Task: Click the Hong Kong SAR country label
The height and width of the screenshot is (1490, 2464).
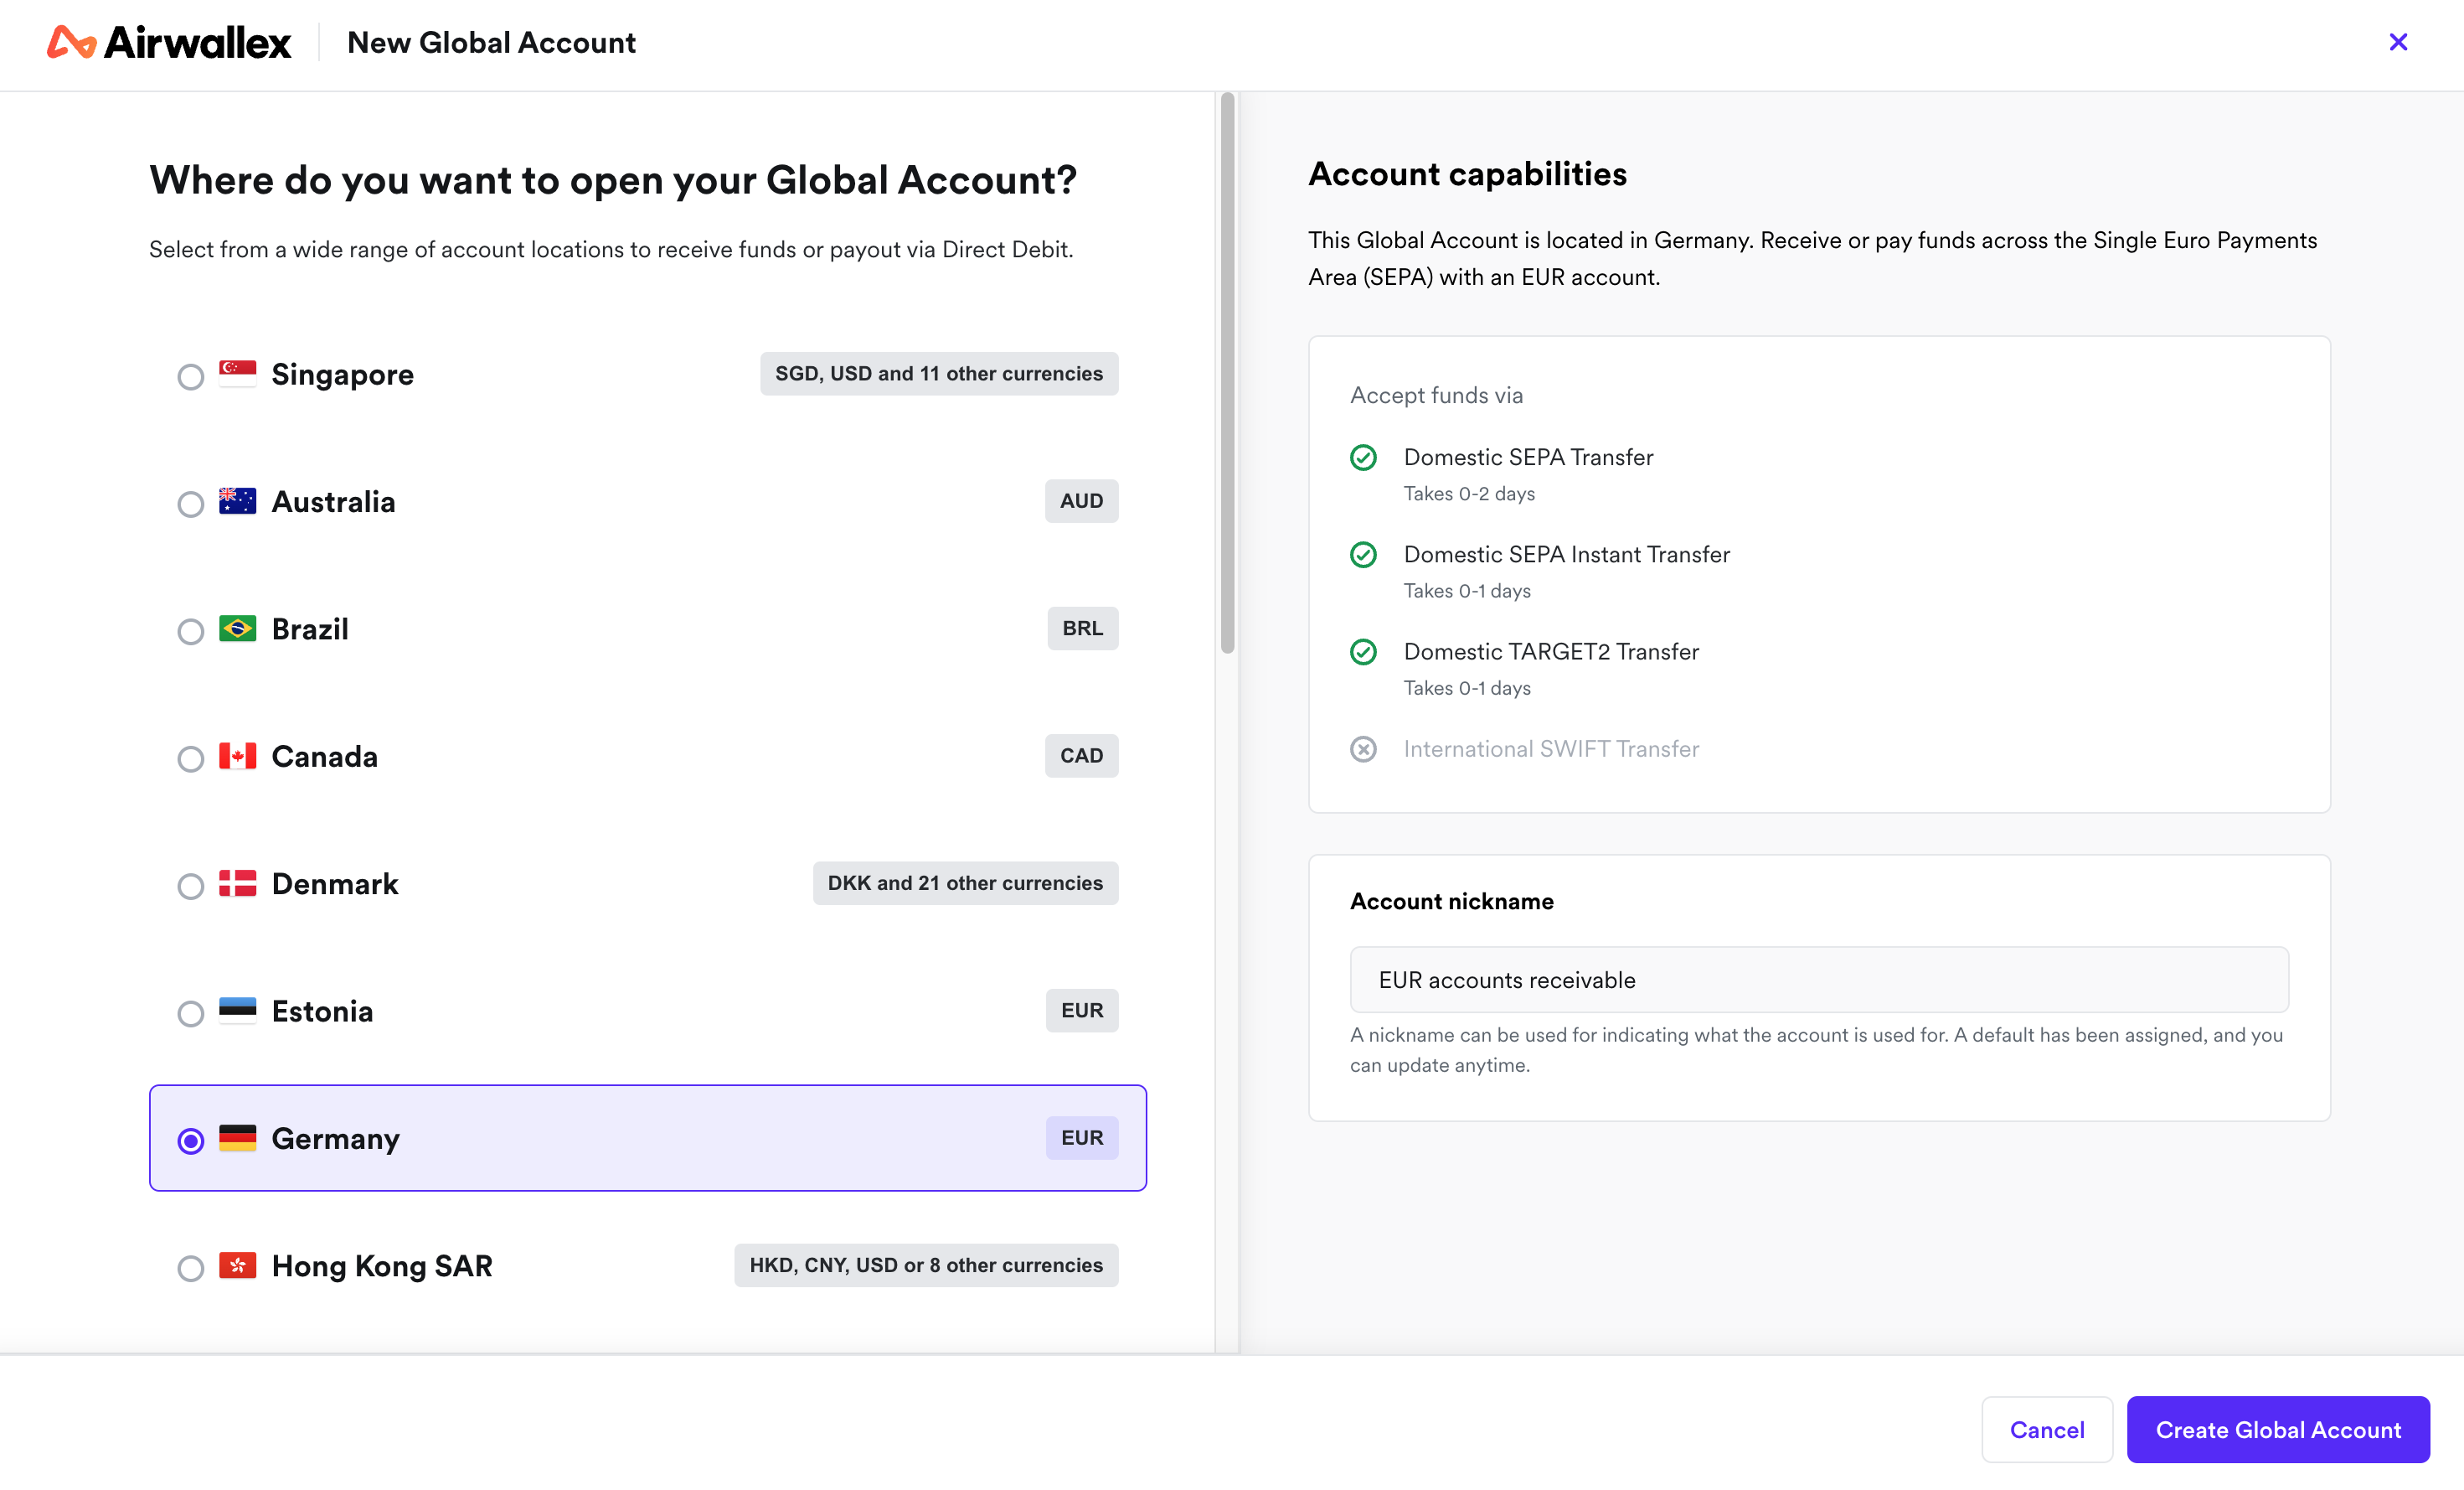Action: pos(382,1266)
